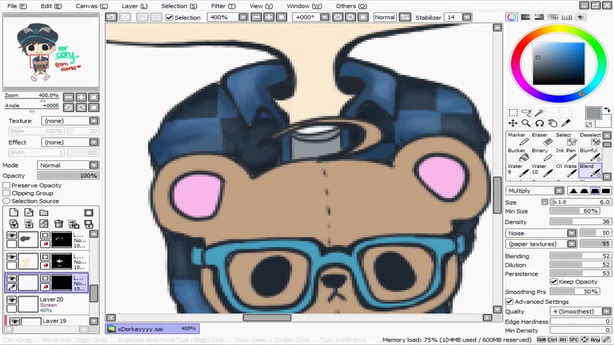Select the Magic Wand tool

tap(539, 113)
